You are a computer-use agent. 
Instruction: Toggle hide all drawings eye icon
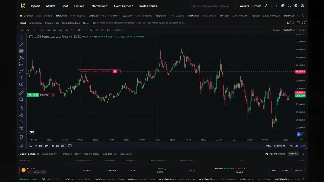(21, 128)
